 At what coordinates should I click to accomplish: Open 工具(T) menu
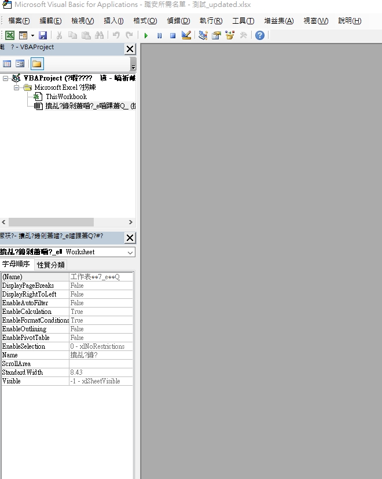pos(243,21)
